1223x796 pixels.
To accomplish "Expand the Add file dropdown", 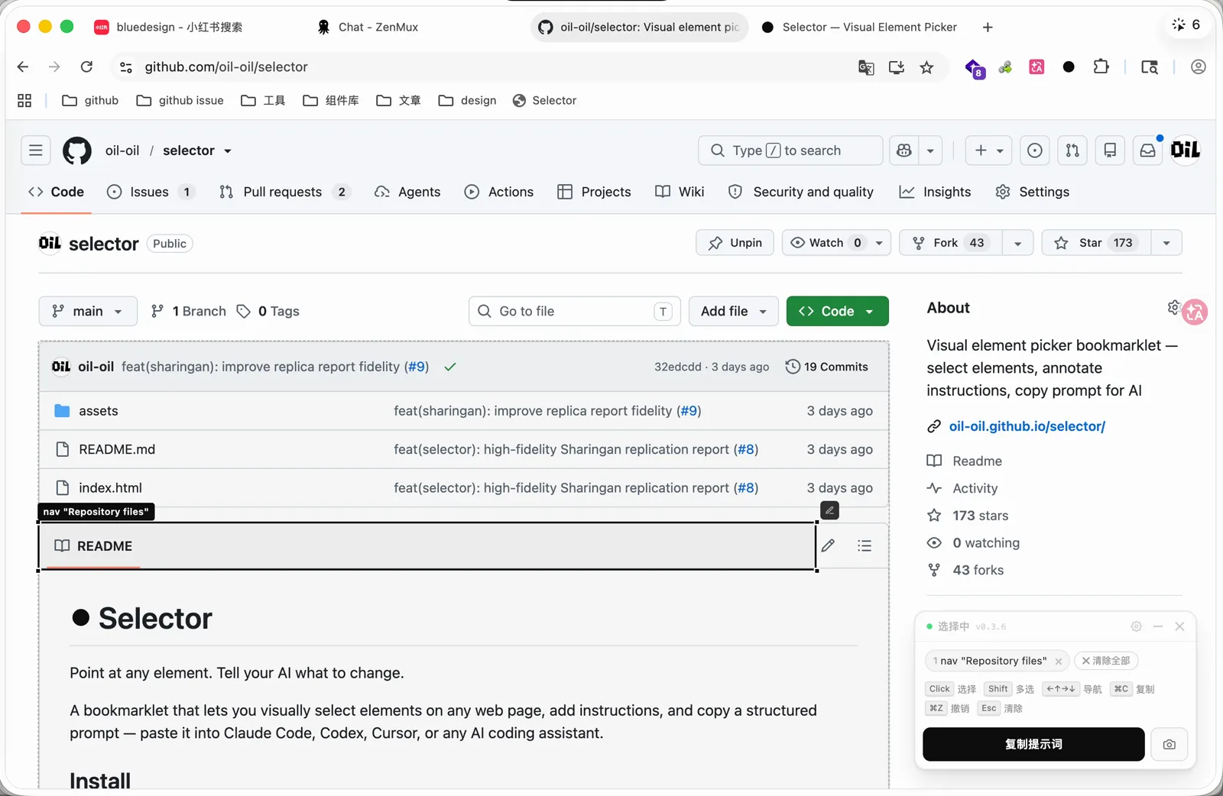I will point(734,311).
